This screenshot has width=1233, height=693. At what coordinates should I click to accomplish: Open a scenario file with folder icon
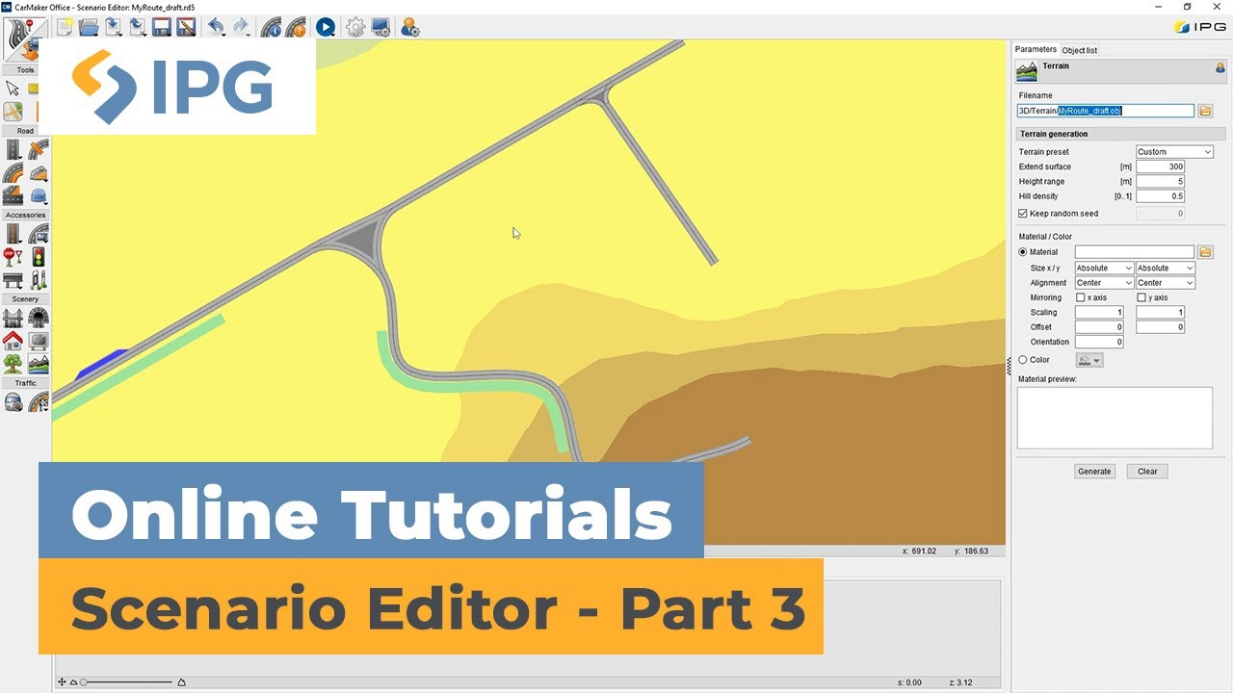pyautogui.click(x=89, y=27)
